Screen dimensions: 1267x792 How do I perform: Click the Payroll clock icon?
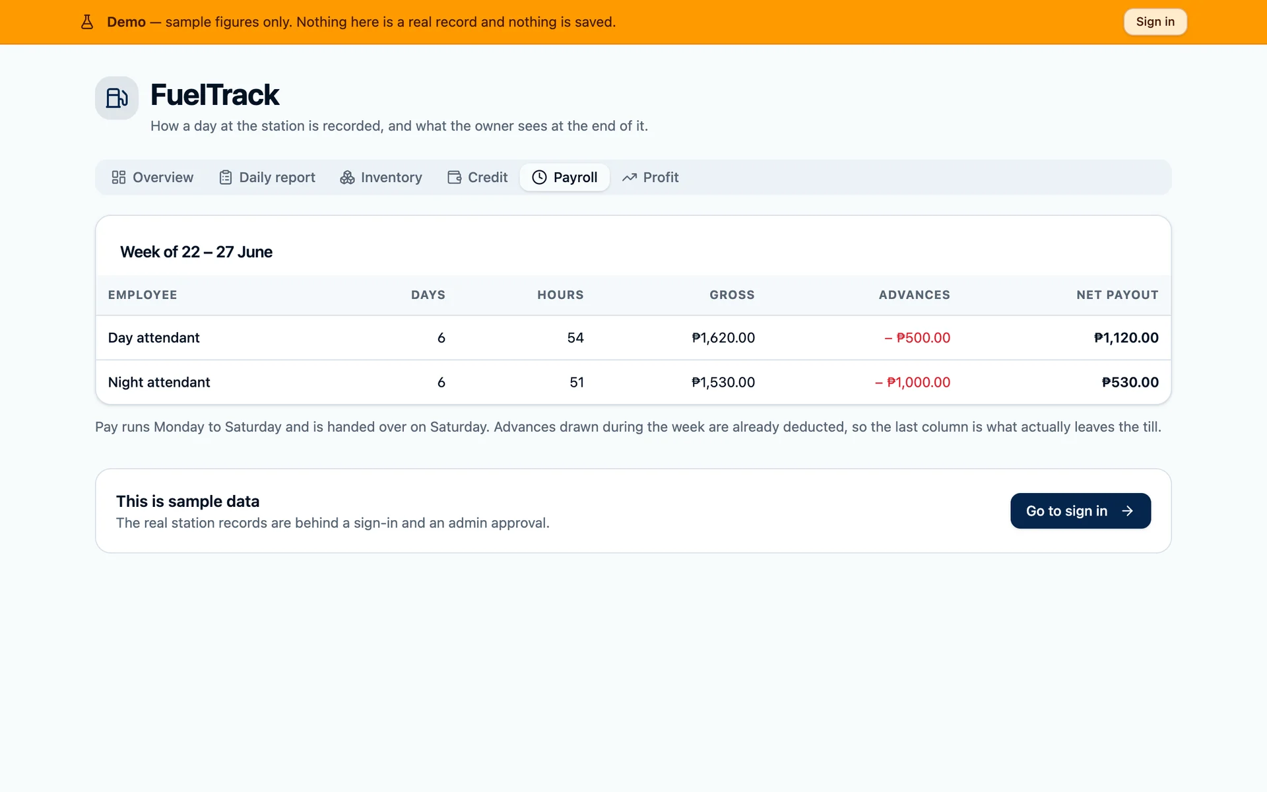pyautogui.click(x=539, y=178)
